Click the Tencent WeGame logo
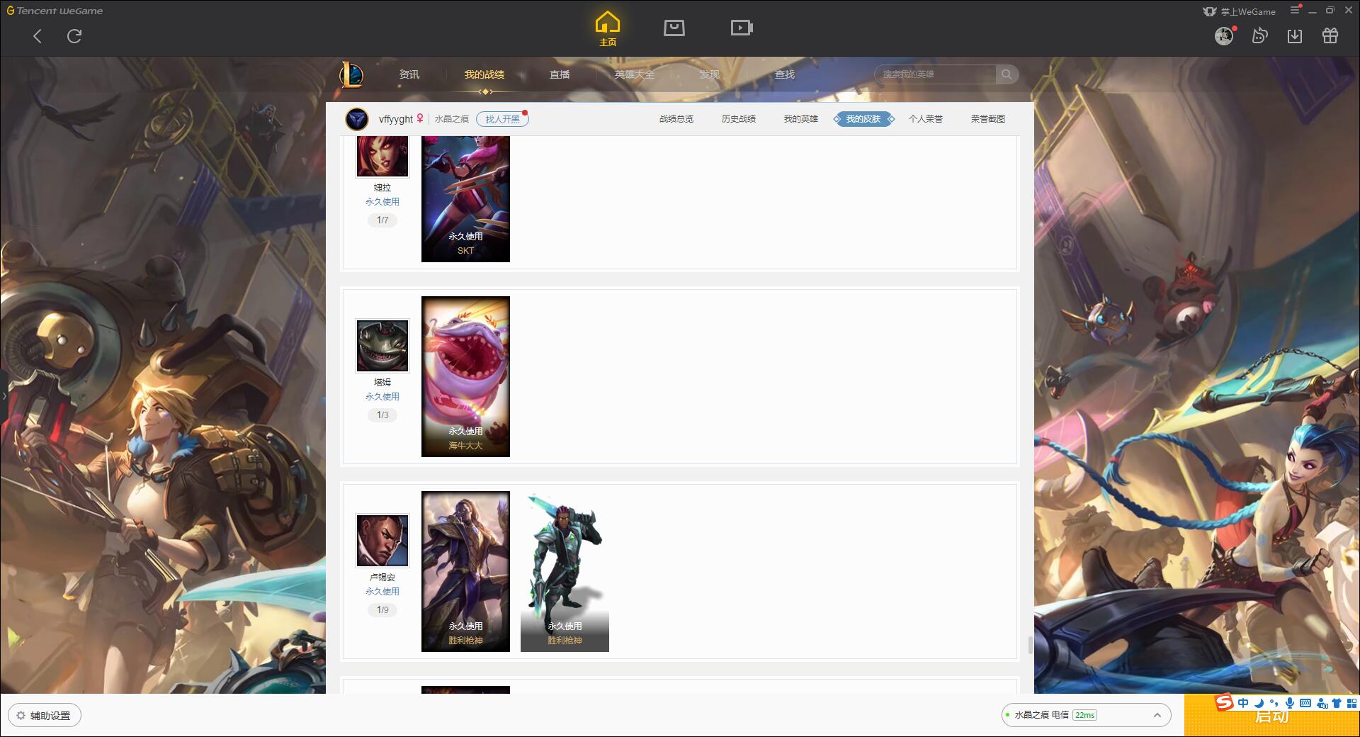This screenshot has height=737, width=1360. pos(55,11)
